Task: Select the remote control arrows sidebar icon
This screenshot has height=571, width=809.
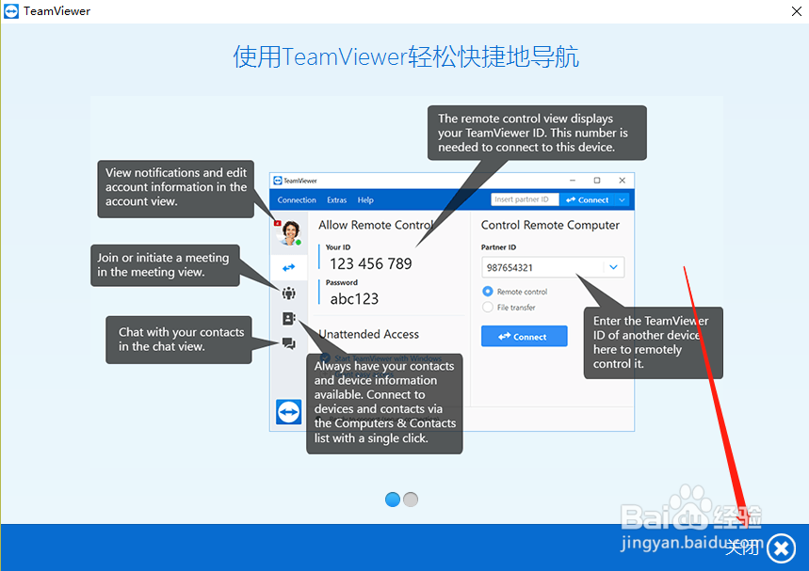Action: (x=289, y=267)
